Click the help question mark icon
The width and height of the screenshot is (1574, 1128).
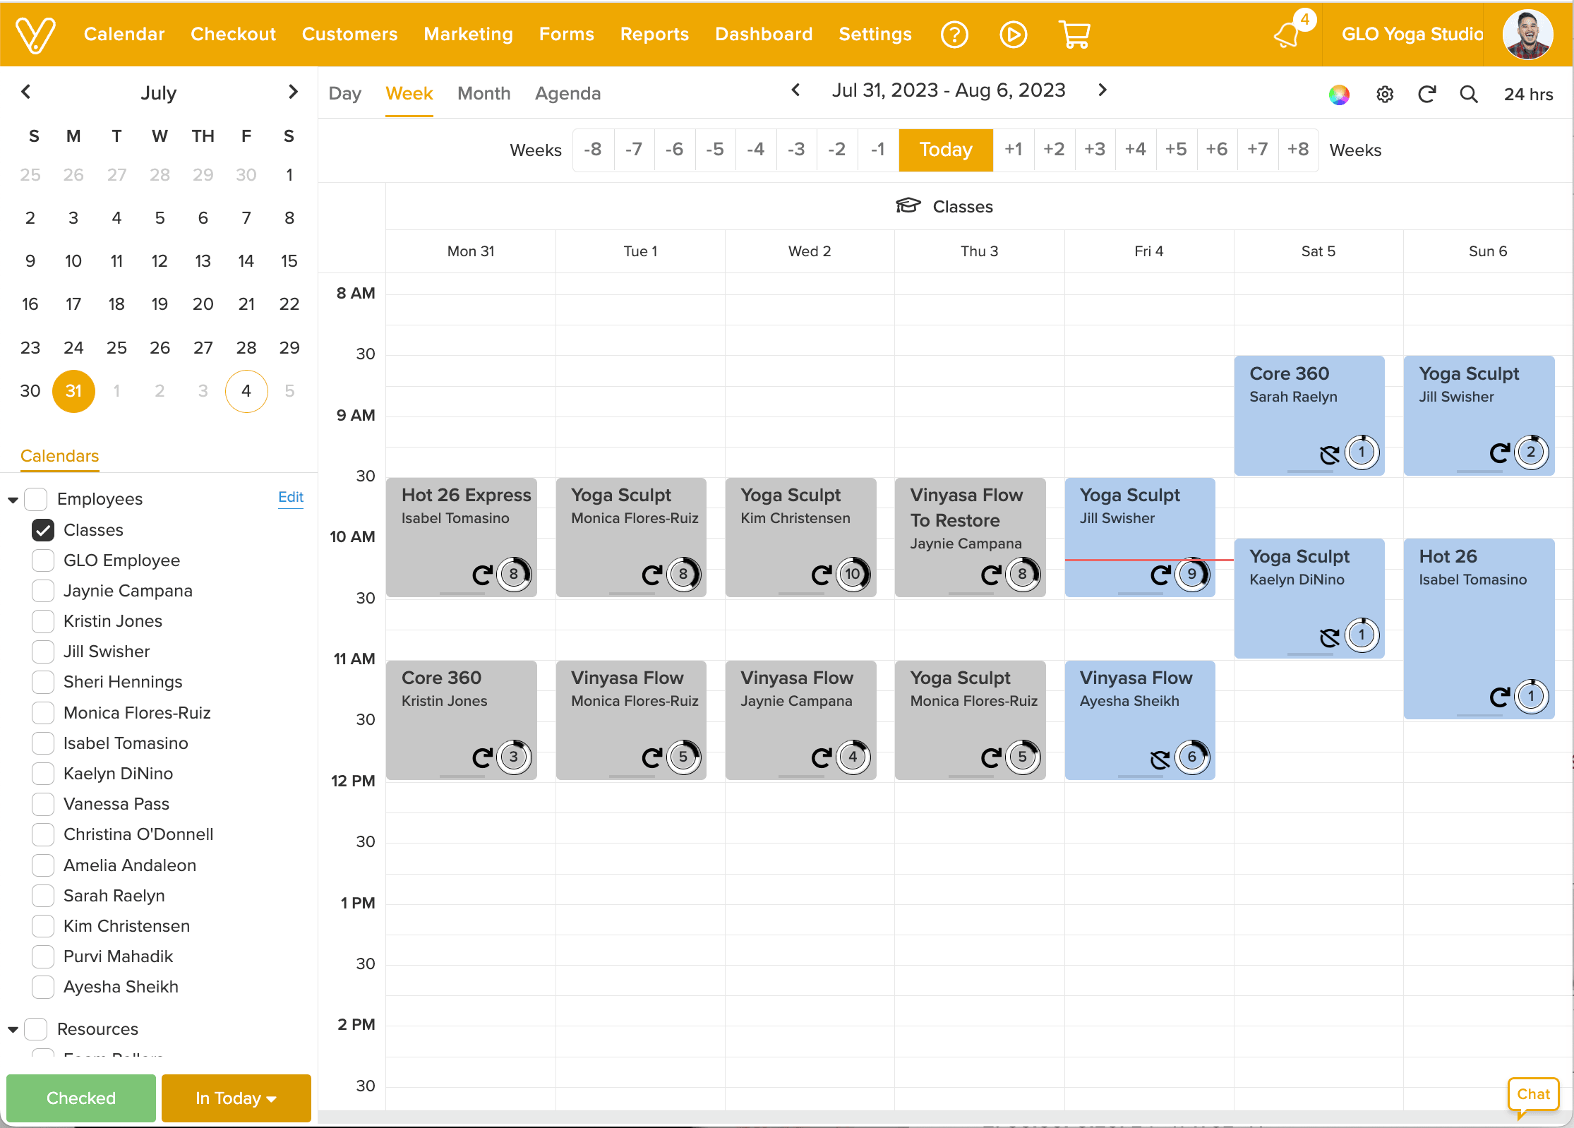954,34
